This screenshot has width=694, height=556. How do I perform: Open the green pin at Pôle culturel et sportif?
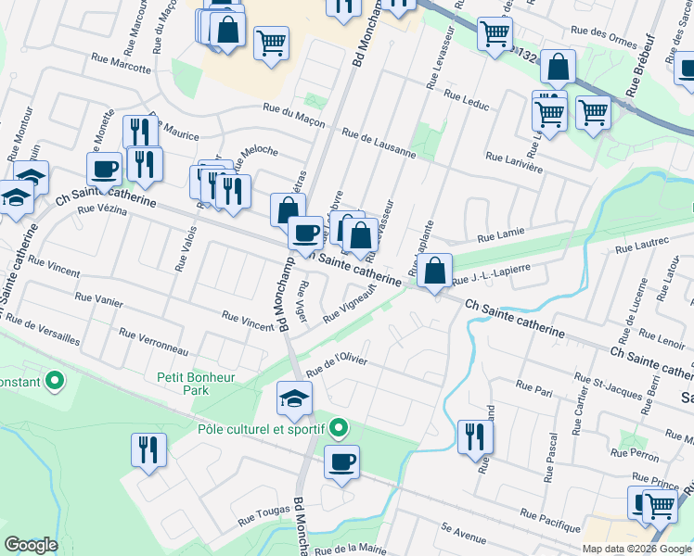(x=339, y=429)
